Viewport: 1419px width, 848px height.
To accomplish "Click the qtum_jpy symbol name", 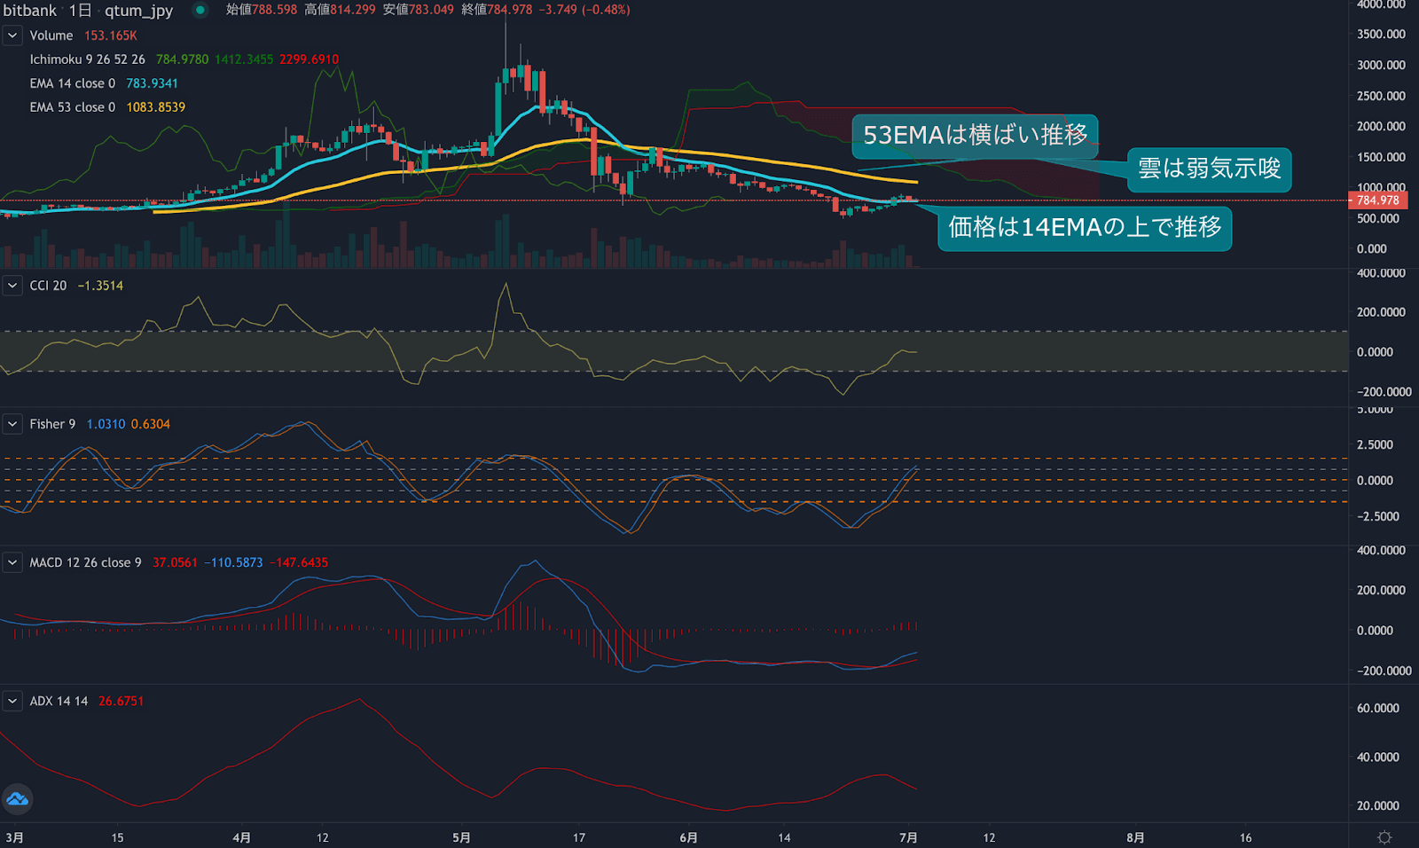I will click(138, 11).
